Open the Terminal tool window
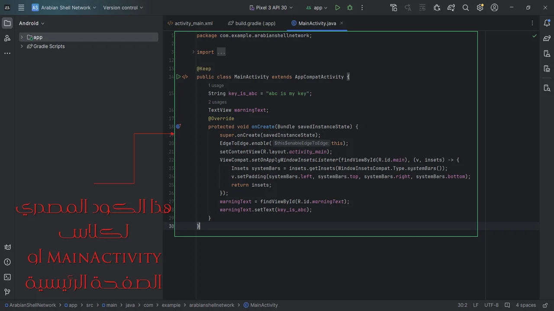Image resolution: width=554 pixels, height=311 pixels. point(7,277)
